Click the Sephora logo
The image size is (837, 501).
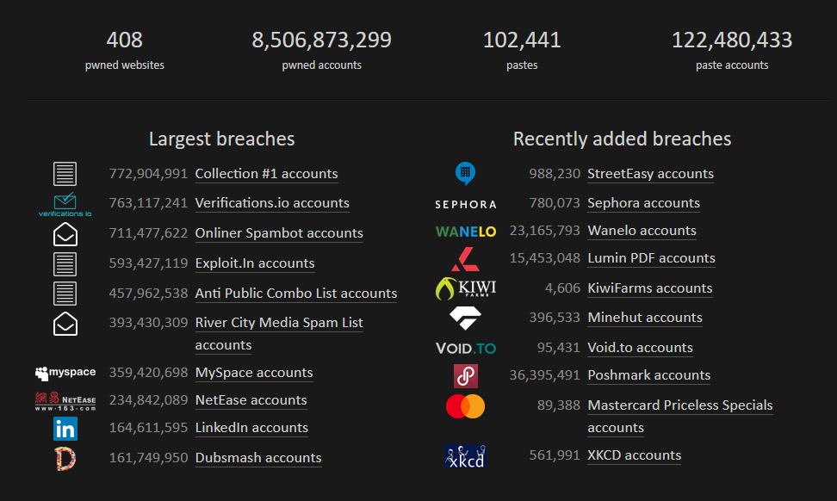[465, 204]
